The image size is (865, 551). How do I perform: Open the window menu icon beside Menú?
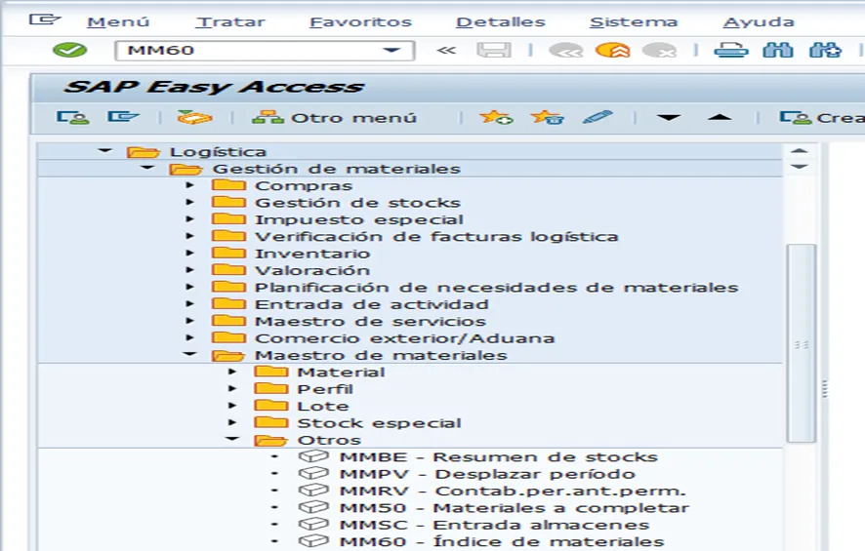pos(44,20)
